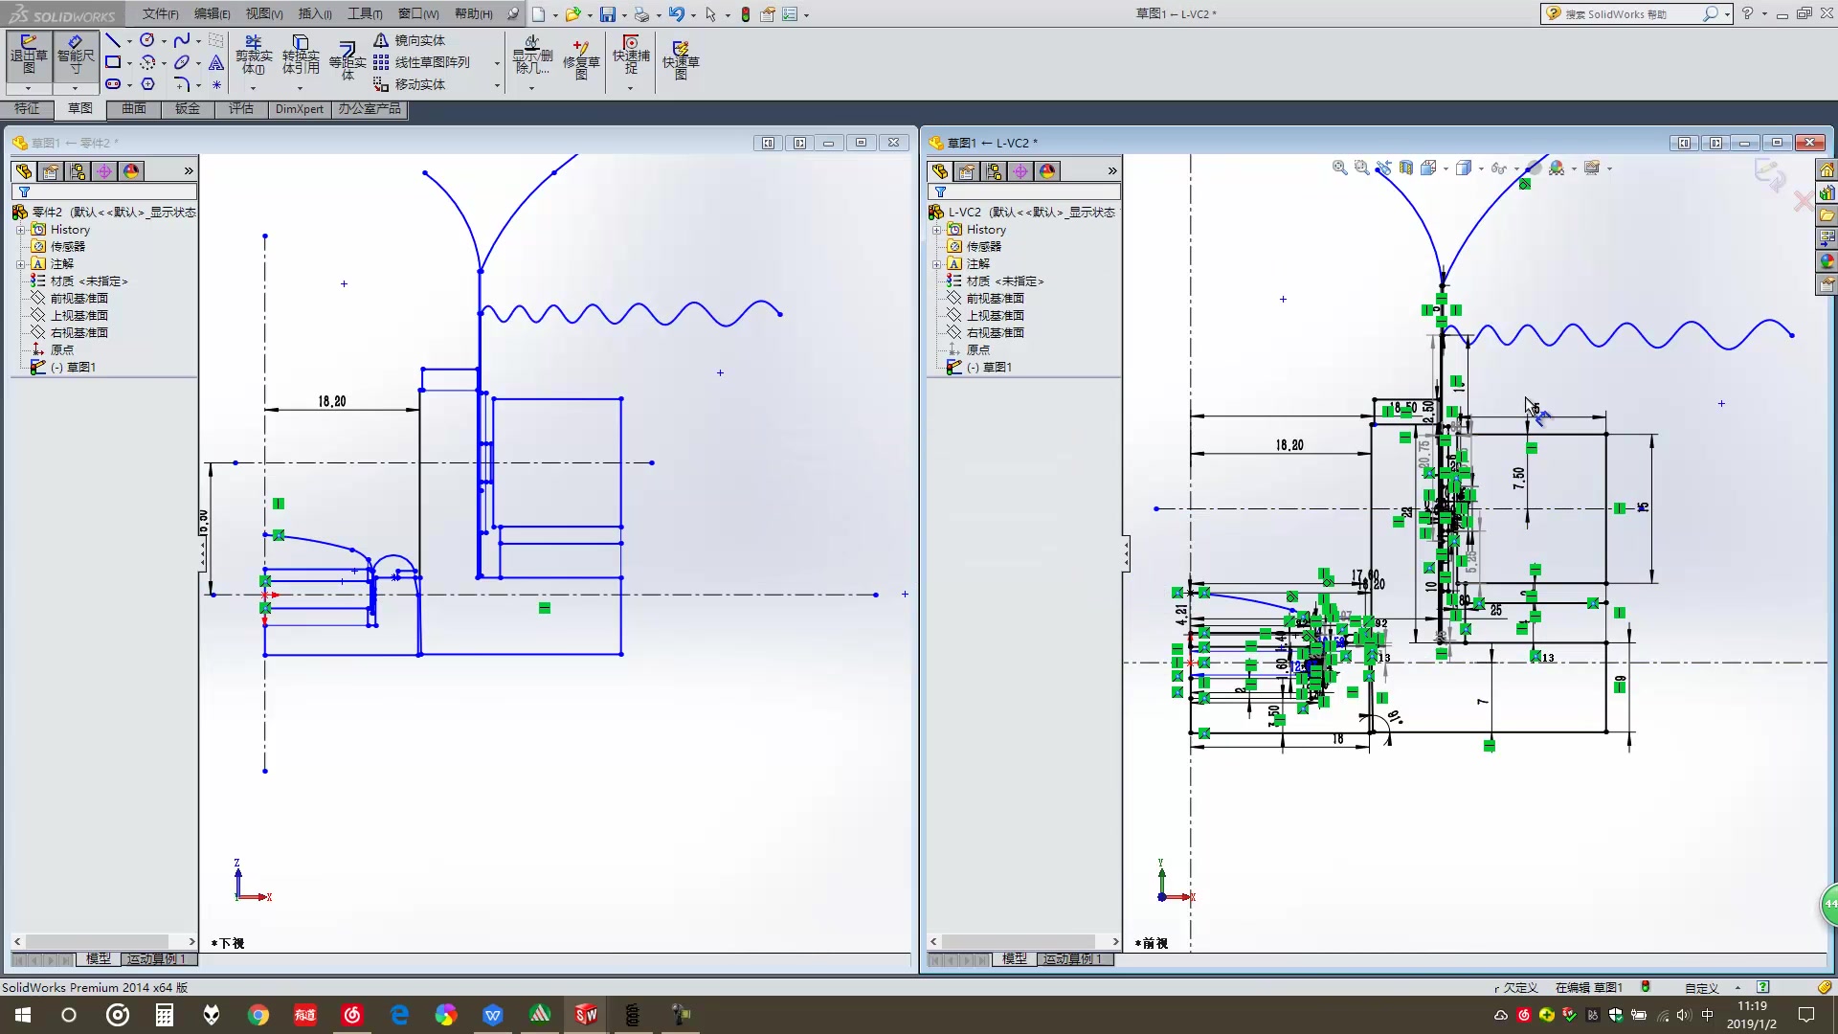Select the Circle sketch tool
This screenshot has width=1838, height=1034.
click(146, 40)
